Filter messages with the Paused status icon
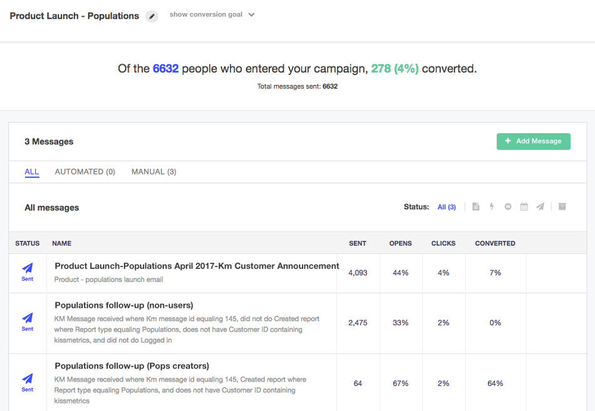Viewport: 595px width, 411px height. coord(507,206)
